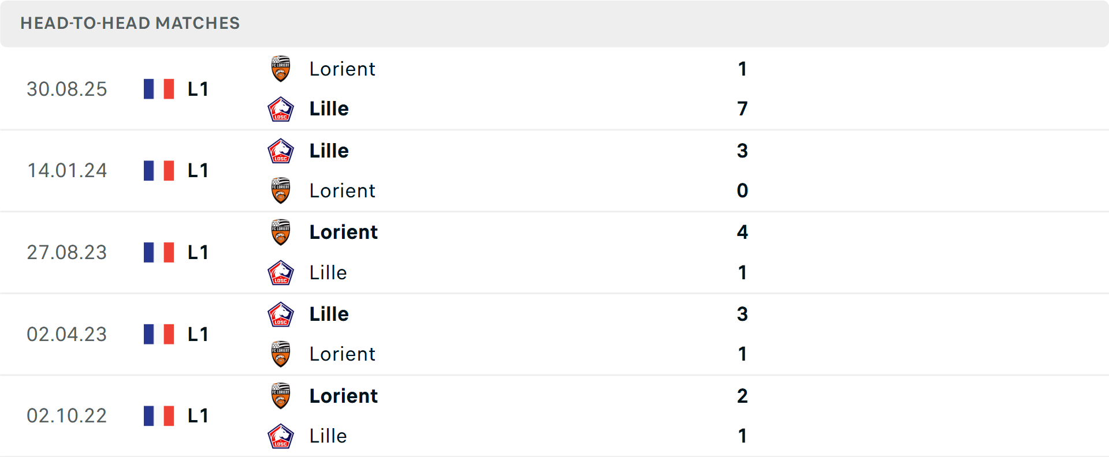Select the Lille crest in the 14.01.24 row
This screenshot has height=457, width=1109.
coord(281,151)
